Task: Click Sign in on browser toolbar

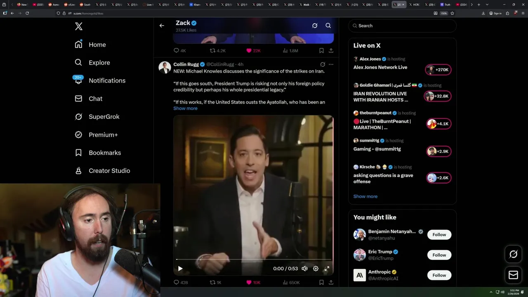Action: click(x=495, y=13)
